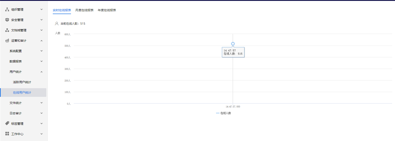Viewport: 395px width, 141px height.
Task: Click the chart data point at 14:47:57
Action: pos(233,44)
